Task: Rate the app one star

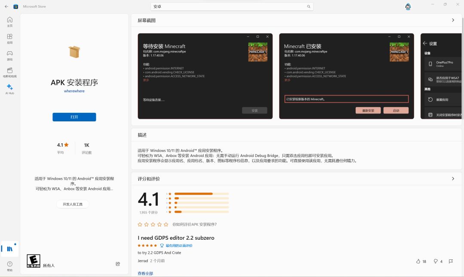Action: coord(140,224)
